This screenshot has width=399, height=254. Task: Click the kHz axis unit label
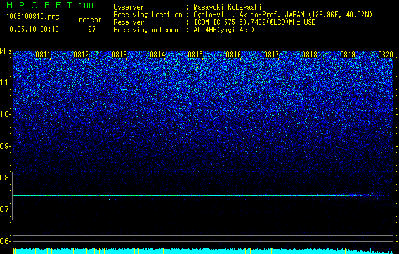(6, 51)
